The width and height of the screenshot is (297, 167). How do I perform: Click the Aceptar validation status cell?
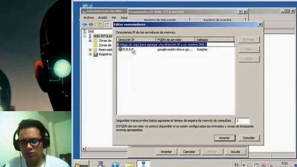click(202, 50)
